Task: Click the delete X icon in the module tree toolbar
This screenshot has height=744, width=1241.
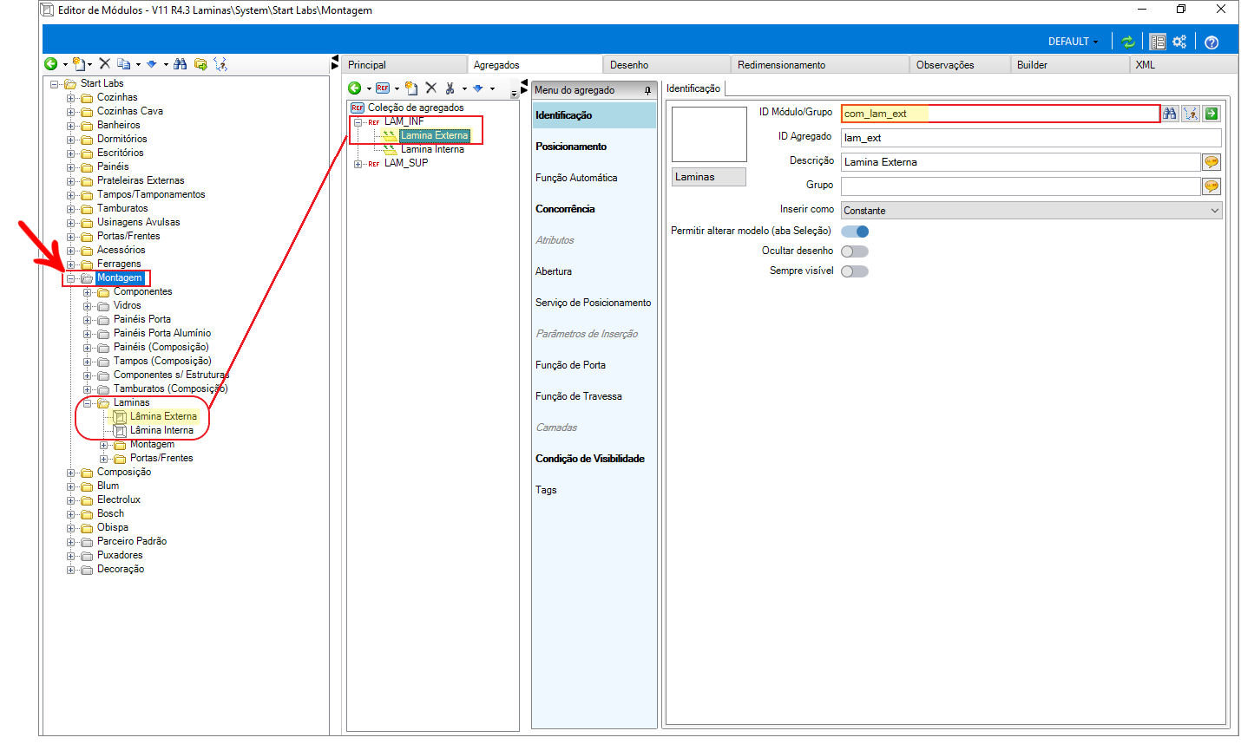Action: pos(104,64)
